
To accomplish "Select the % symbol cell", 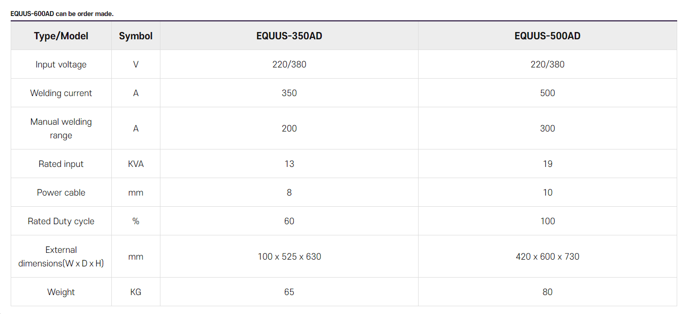I will 136,221.
